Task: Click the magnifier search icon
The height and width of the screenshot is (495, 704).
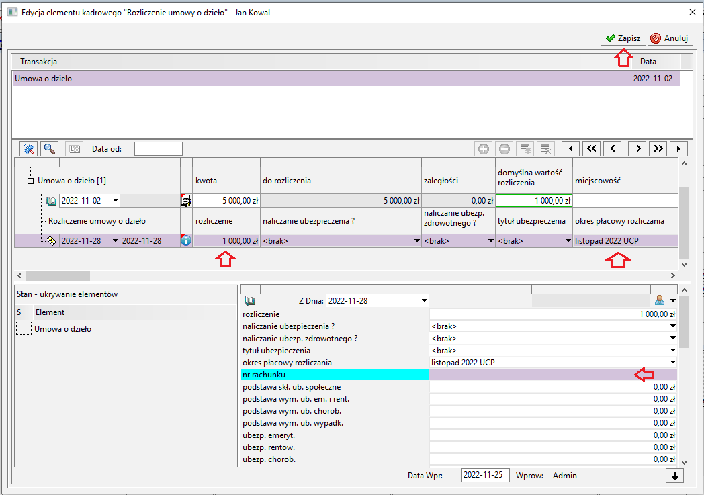Action: (50, 148)
